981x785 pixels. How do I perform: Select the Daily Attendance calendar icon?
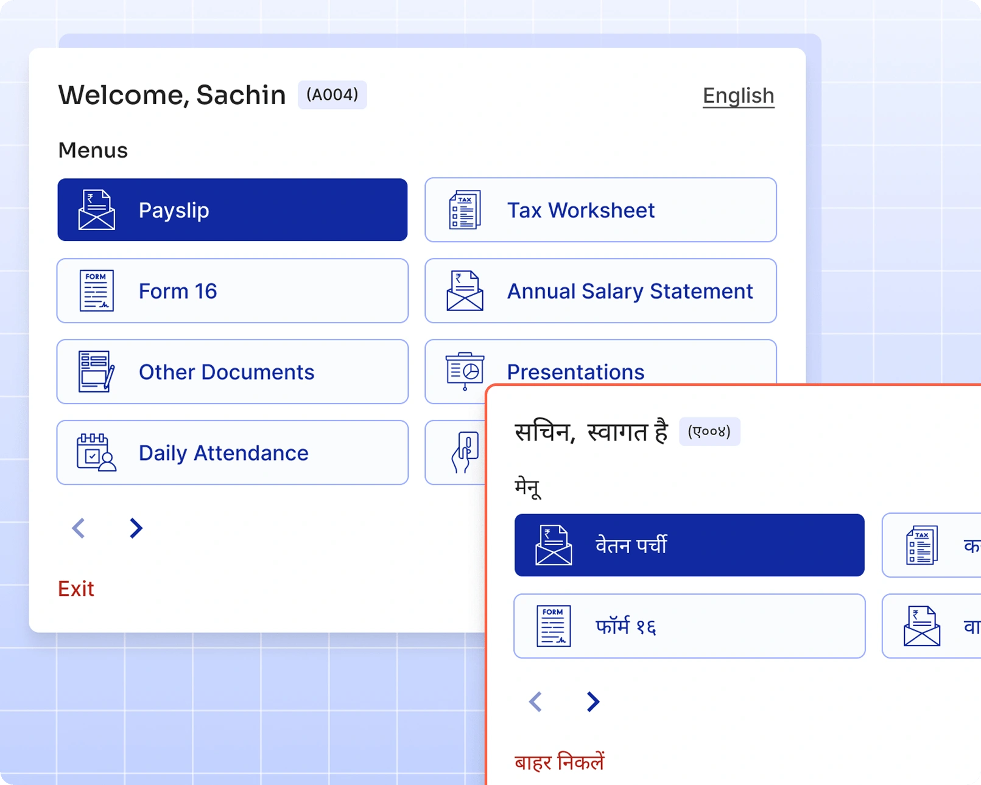click(x=96, y=453)
